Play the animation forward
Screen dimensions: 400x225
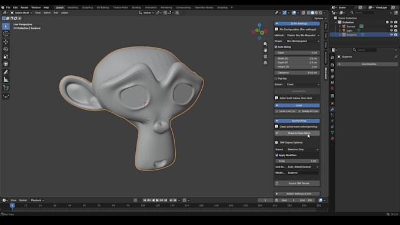click(157, 200)
